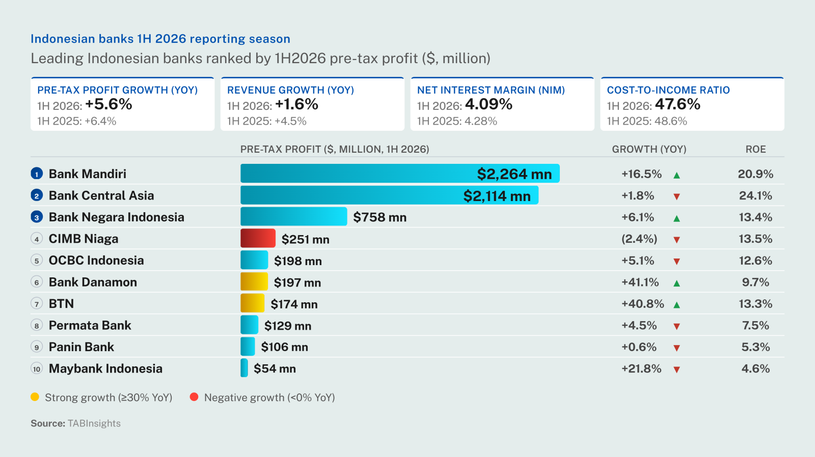This screenshot has width=815, height=457.
Task: Select the Cost-to-Income Ratio card
Action: (x=692, y=104)
